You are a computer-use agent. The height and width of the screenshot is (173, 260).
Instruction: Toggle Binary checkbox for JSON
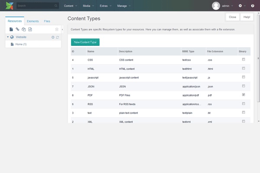tap(244, 86)
